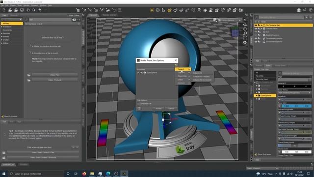Open the Select a Lesson dropdown

pyautogui.click(x=262, y=168)
